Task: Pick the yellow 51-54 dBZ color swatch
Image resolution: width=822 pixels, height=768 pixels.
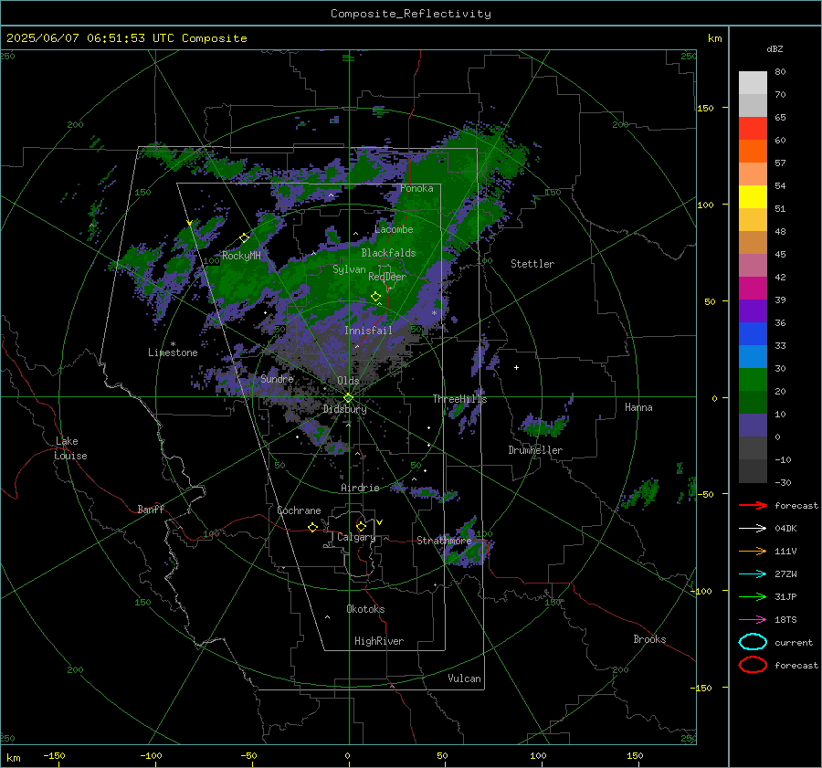Action: (753, 197)
